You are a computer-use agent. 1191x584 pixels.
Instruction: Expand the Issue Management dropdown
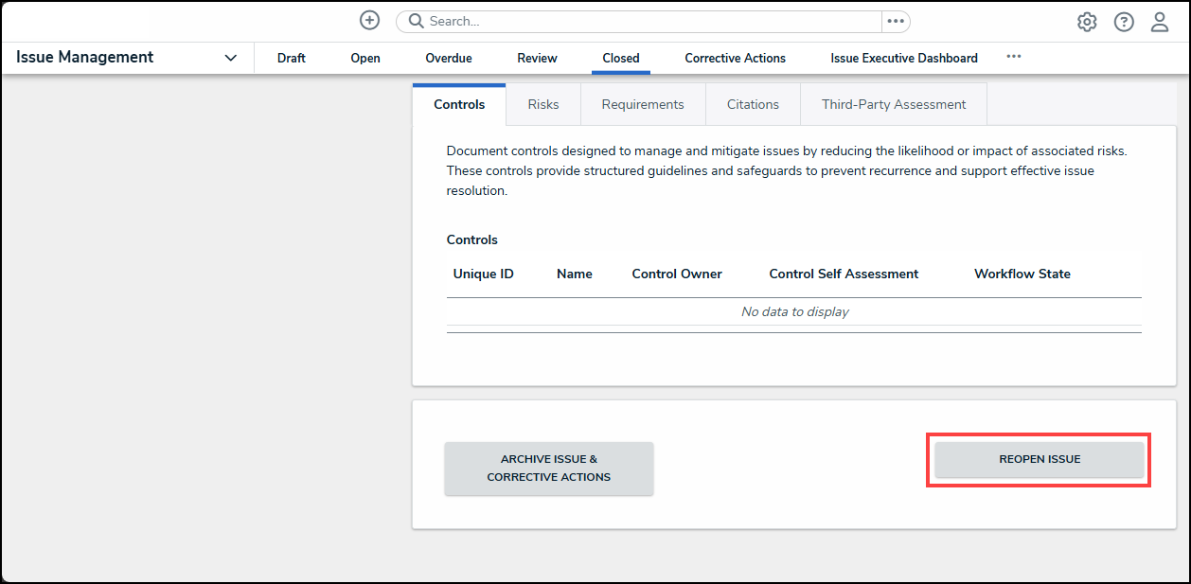(231, 58)
